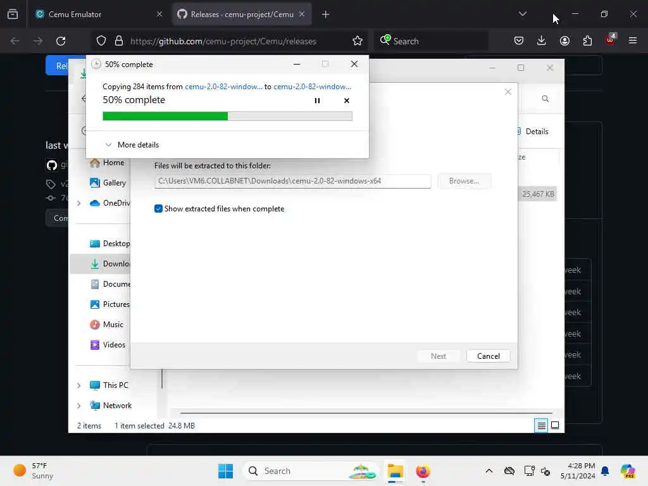Show hidden system tray icons
This screenshot has height=486, width=648.
[x=489, y=471]
